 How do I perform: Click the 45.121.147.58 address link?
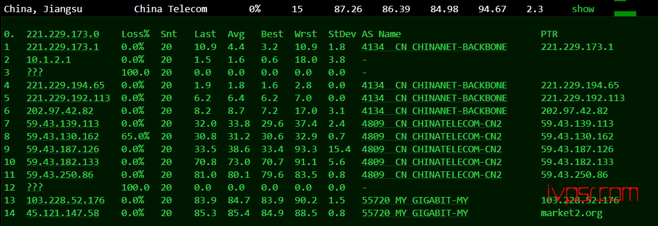(x=63, y=213)
